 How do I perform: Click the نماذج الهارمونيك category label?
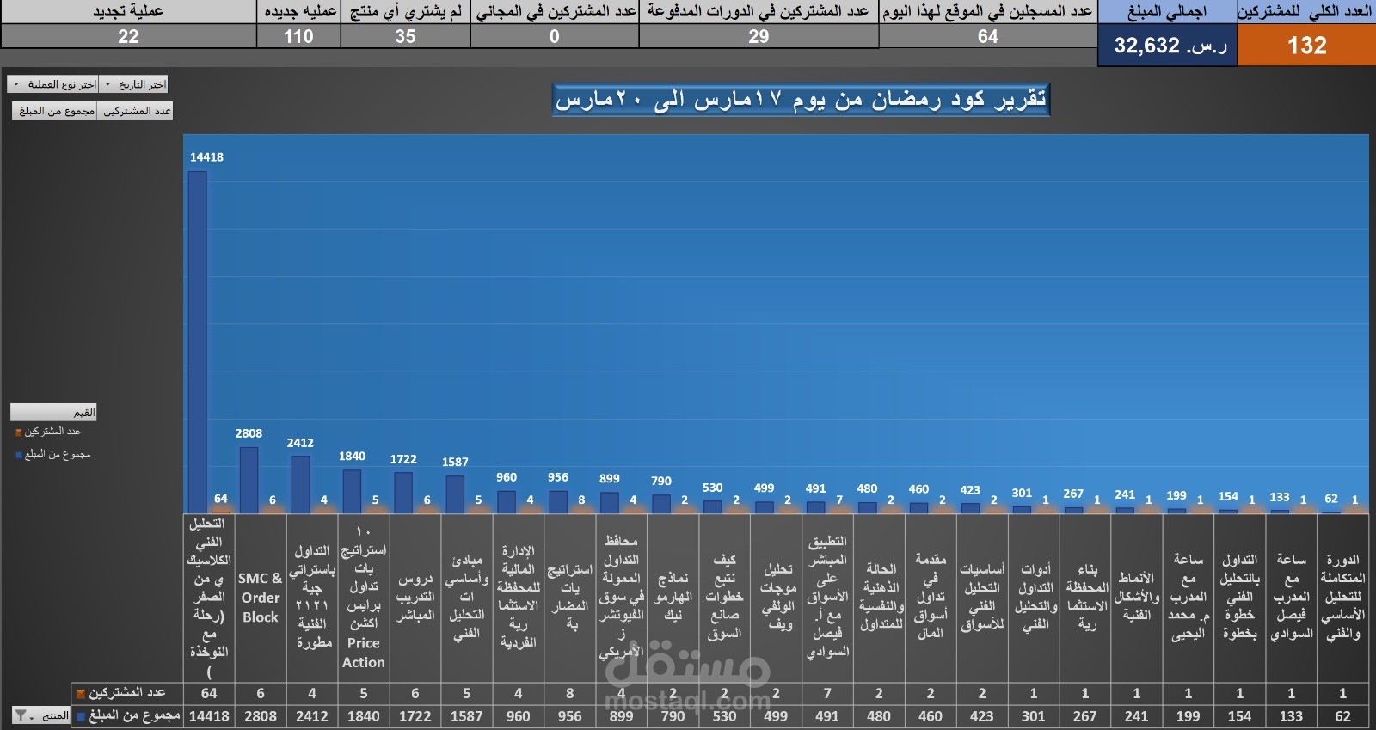pyautogui.click(x=673, y=597)
